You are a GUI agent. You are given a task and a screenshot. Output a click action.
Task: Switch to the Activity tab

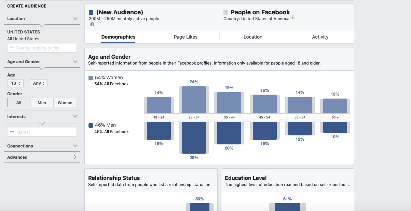click(x=320, y=37)
